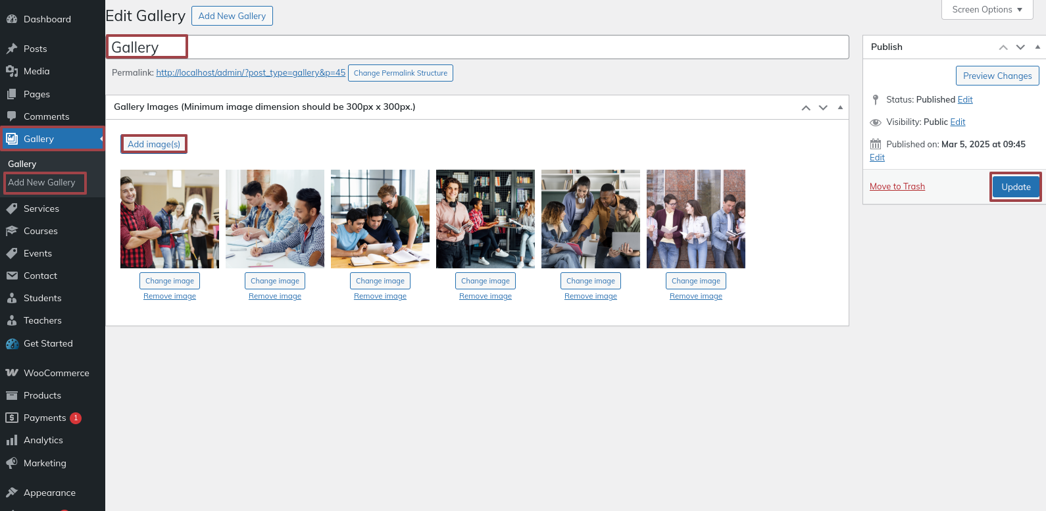Click the Gallery title input field

478,47
